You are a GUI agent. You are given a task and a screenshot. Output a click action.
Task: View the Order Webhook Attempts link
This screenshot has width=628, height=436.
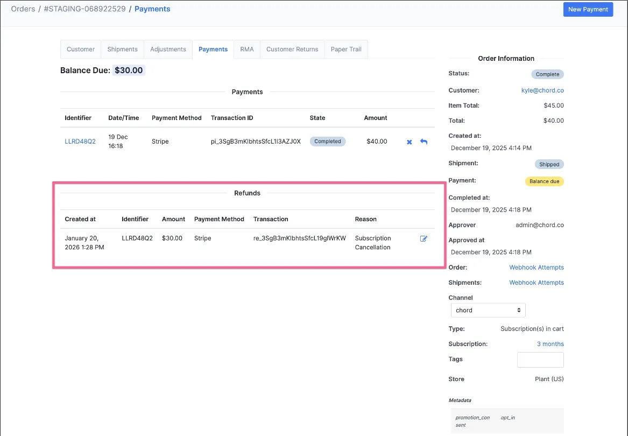[537, 268]
